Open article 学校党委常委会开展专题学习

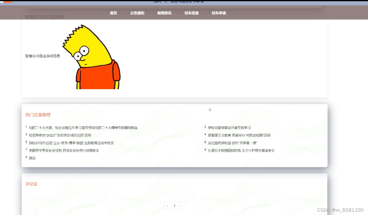tap(229, 128)
